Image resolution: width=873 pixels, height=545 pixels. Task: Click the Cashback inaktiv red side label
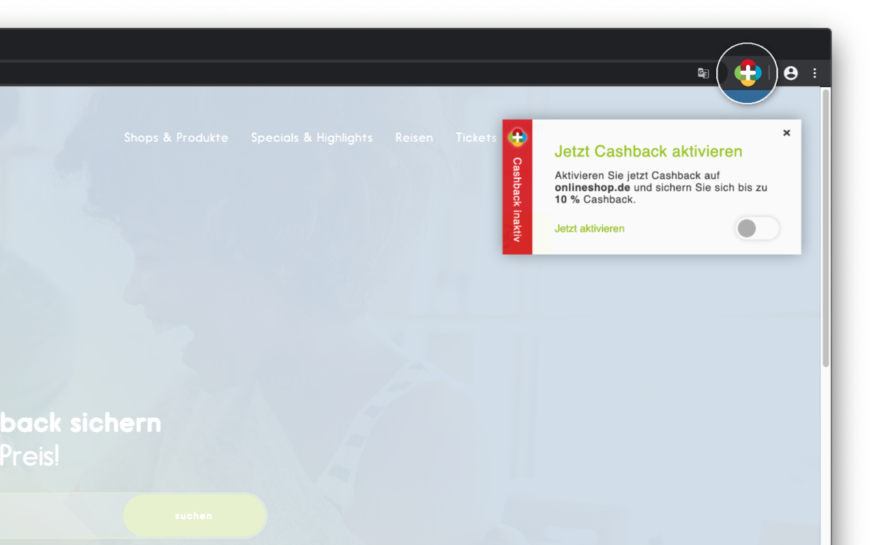(x=517, y=200)
